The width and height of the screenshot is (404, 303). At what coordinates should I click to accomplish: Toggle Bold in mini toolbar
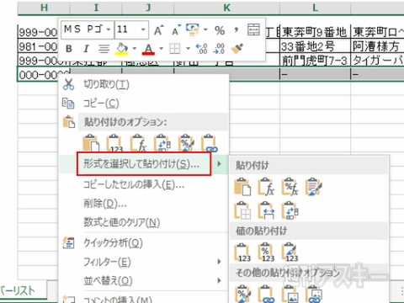[x=69, y=49]
